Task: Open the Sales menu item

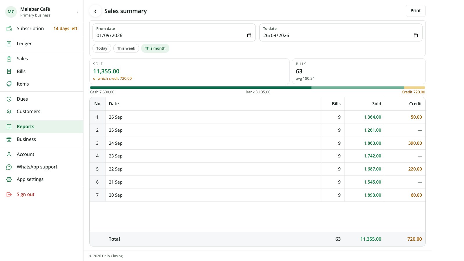Action: [x=42, y=59]
